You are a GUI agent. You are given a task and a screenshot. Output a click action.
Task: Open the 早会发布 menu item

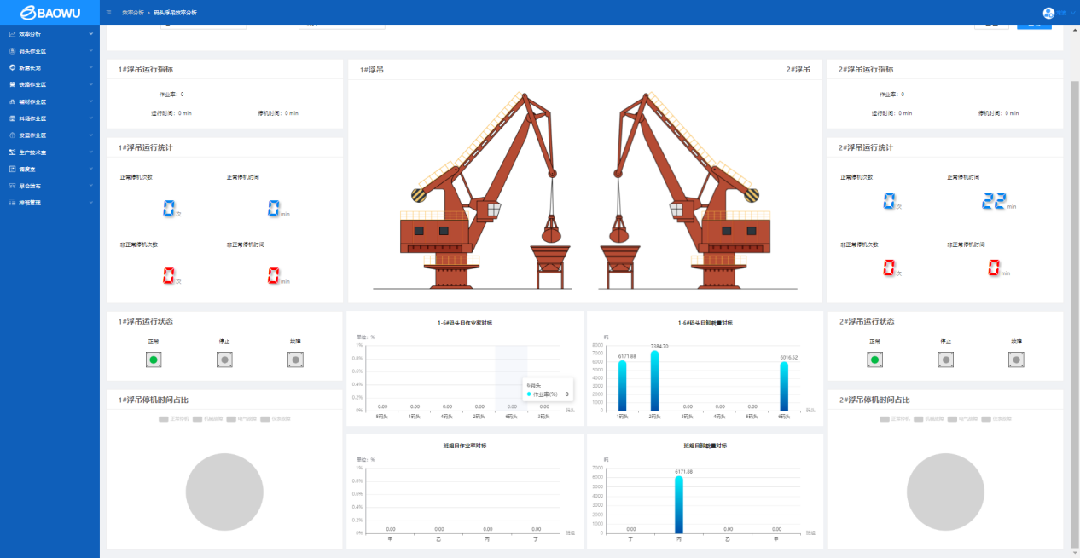click(x=32, y=186)
